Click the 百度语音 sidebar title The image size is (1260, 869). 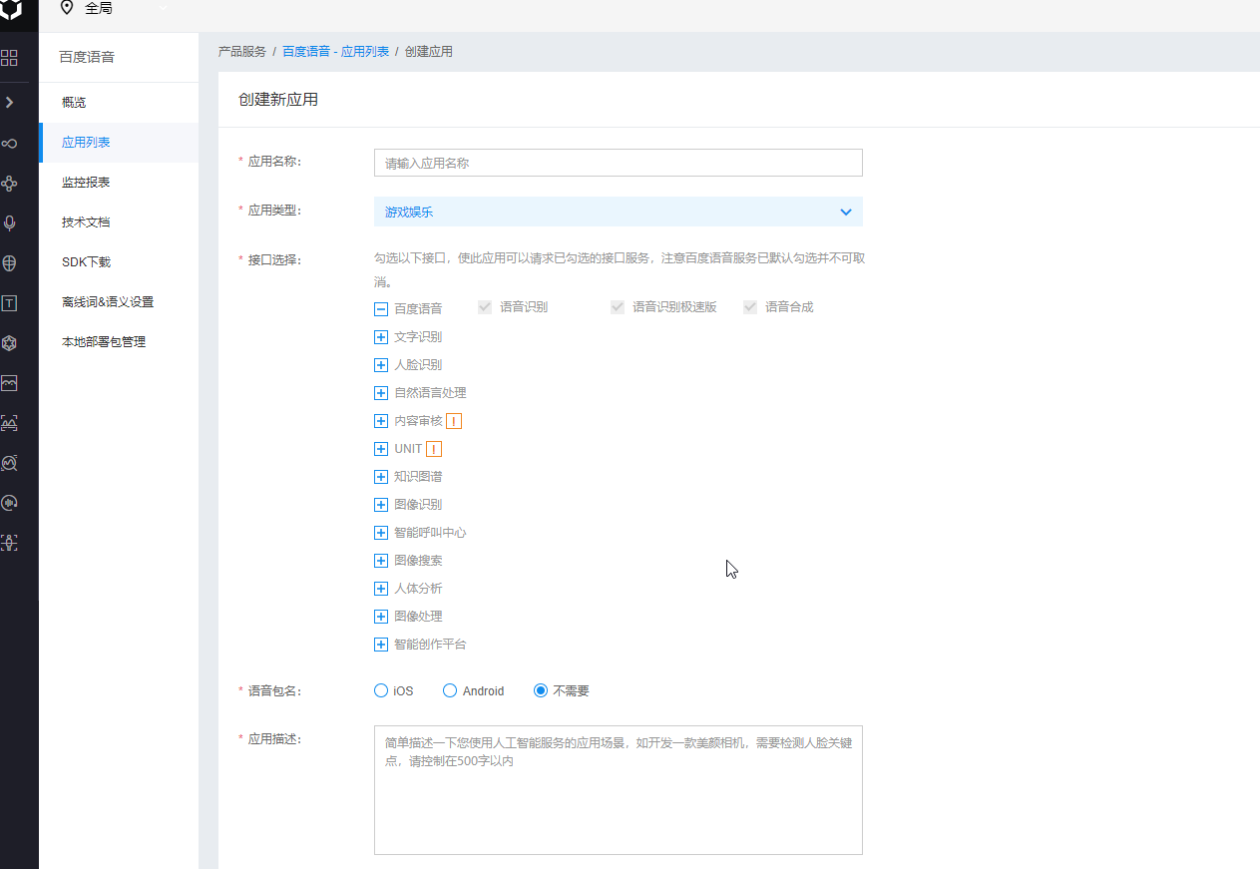(87, 58)
